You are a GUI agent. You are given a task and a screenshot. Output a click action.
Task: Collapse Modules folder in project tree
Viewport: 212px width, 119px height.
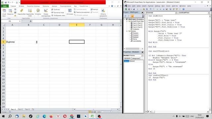click(x=127, y=31)
